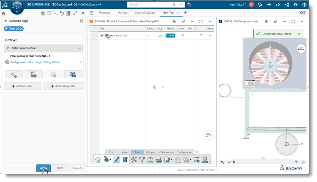The height and width of the screenshot is (182, 317).
Task: Open the Filter specification chevron menu
Action: [80, 48]
